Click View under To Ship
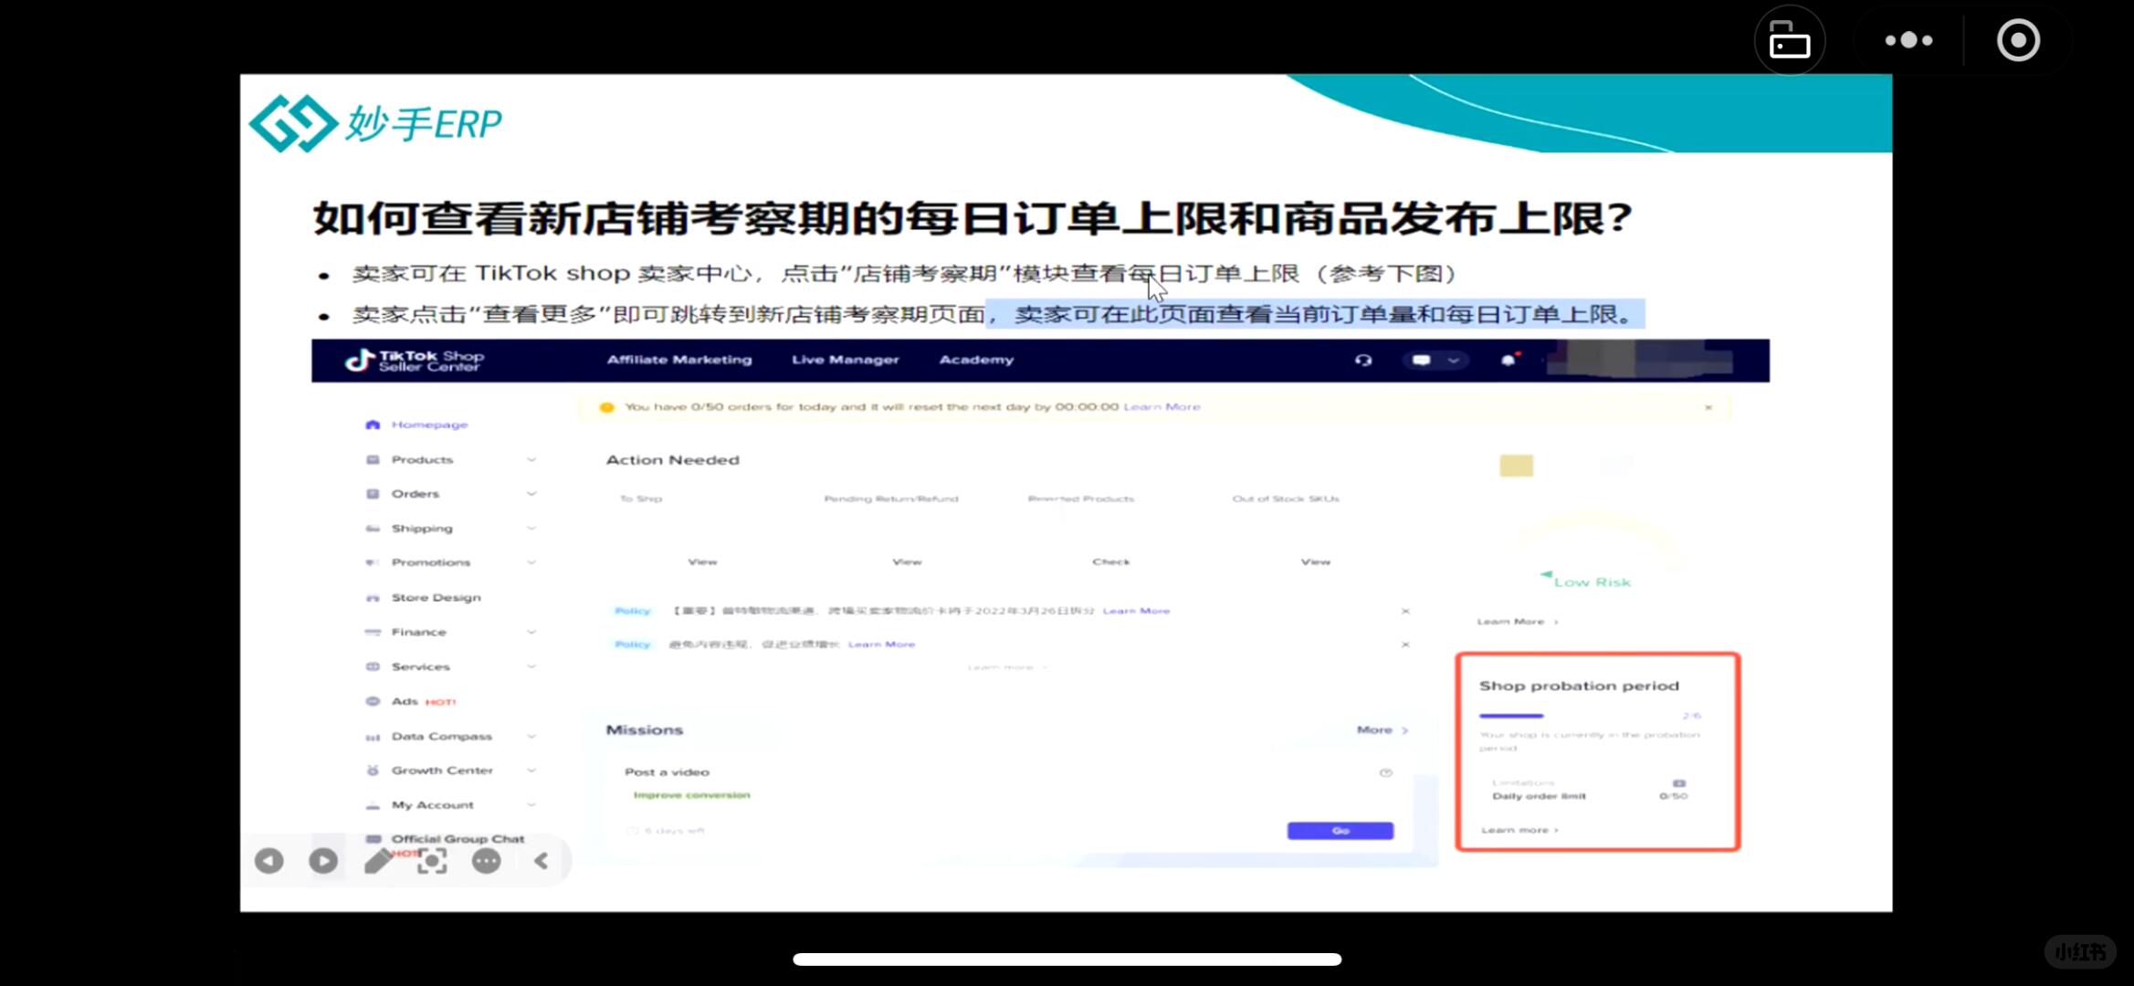This screenshot has width=2134, height=986. click(702, 561)
